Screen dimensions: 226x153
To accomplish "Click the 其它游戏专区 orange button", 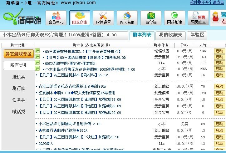I will (19, 54).
